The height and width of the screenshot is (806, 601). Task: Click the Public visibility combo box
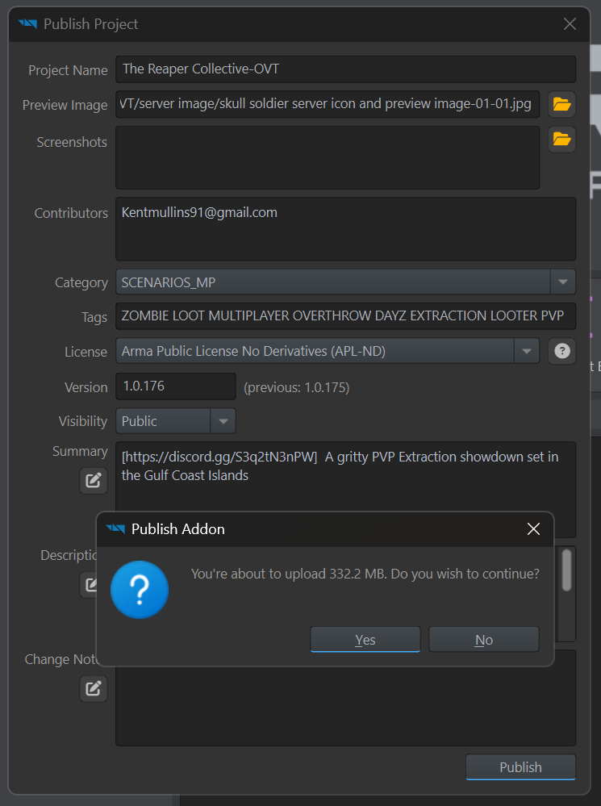176,421
